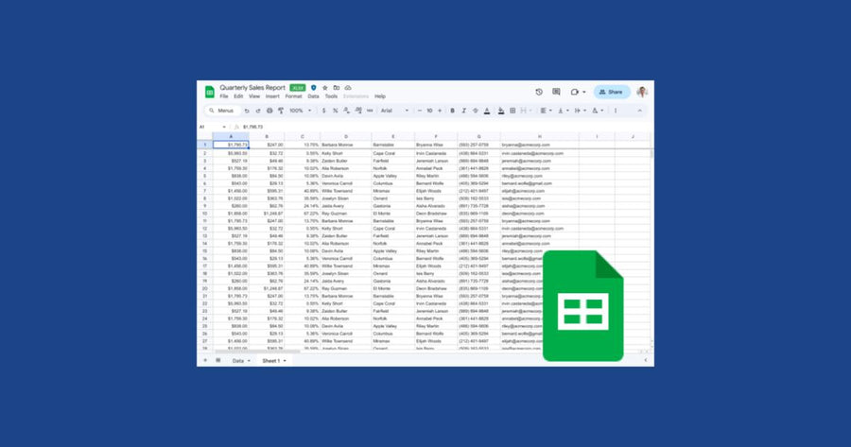Image resolution: width=851 pixels, height=447 pixels.
Task: Open the Data menu
Action: point(313,96)
